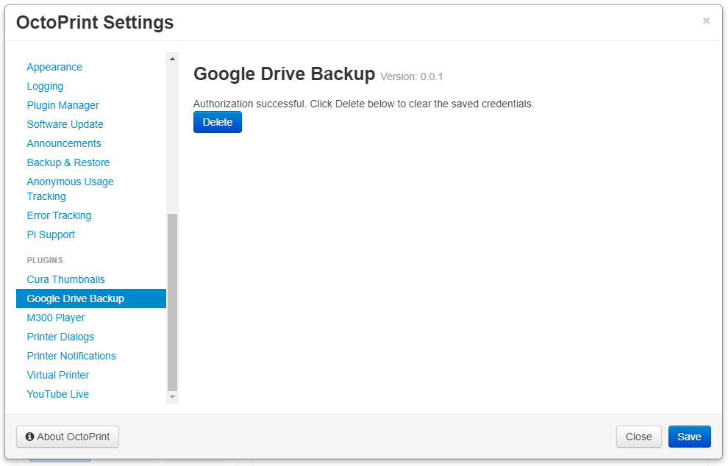Open Printer Dialogs plugin settings
The height and width of the screenshot is (466, 728).
coord(60,337)
